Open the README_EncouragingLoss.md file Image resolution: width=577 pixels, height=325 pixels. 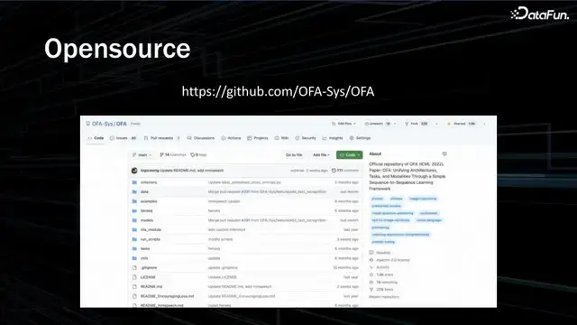coord(167,296)
